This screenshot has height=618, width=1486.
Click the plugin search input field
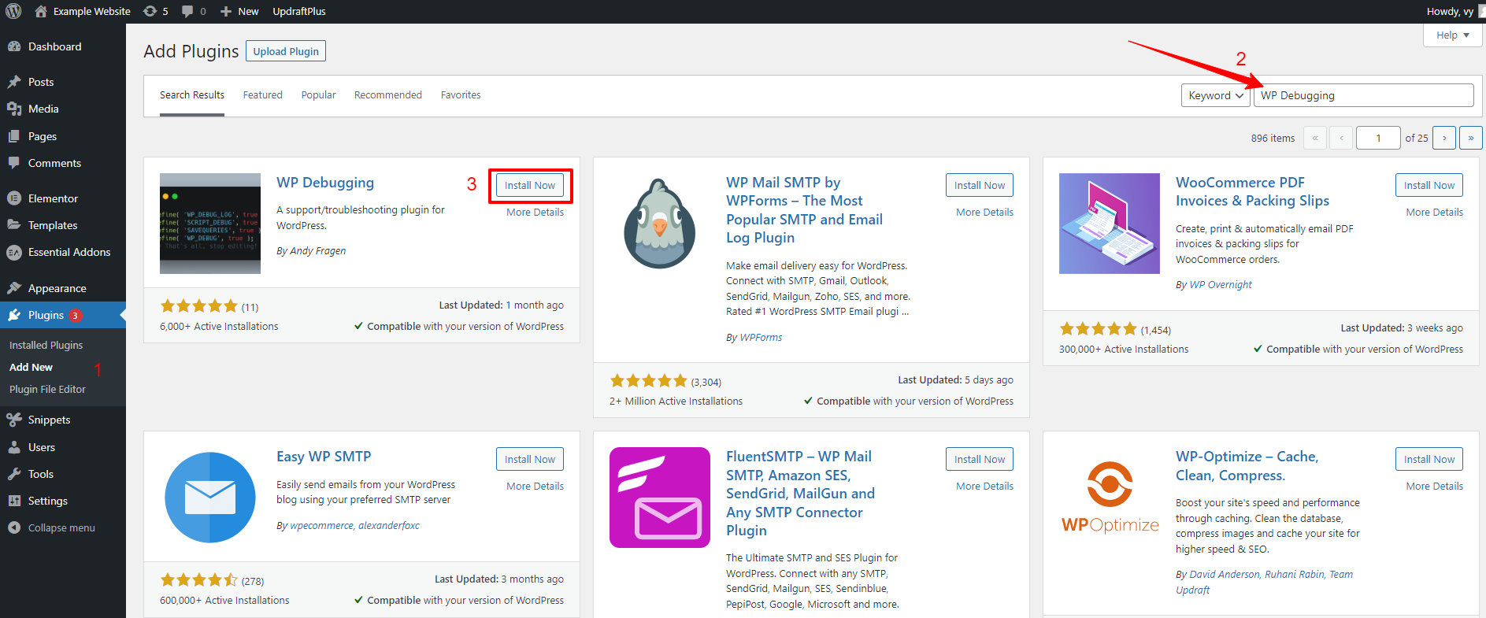(x=1363, y=95)
